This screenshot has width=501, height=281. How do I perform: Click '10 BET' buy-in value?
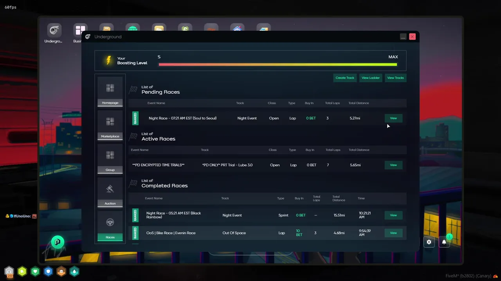299,233
